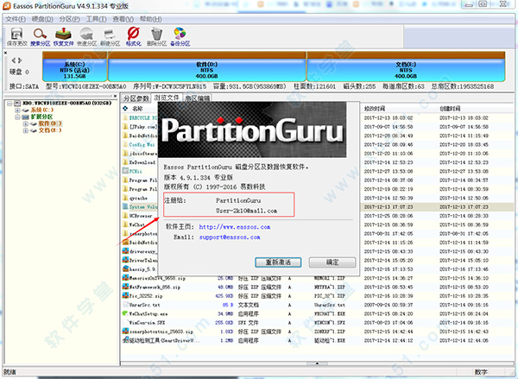Select 软件(D:) in the left tree
This screenshot has height=379, width=518.
pyautogui.click(x=50, y=123)
